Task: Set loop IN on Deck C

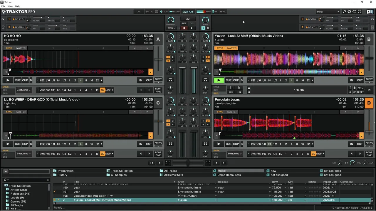Action: click(141, 144)
